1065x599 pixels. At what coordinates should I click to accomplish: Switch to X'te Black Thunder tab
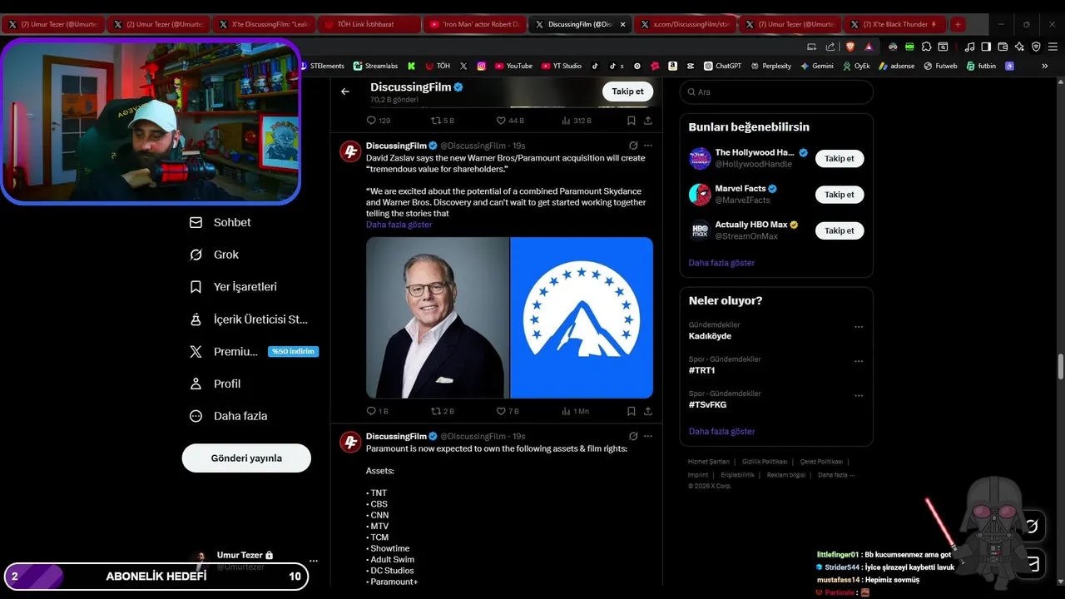pyautogui.click(x=894, y=24)
